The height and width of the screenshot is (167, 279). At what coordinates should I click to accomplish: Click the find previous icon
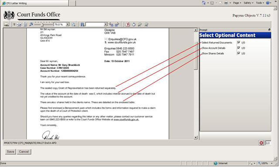click(x=111, y=24)
